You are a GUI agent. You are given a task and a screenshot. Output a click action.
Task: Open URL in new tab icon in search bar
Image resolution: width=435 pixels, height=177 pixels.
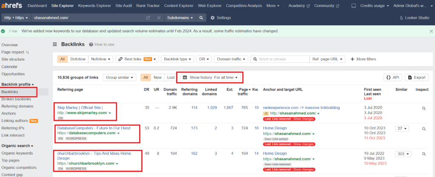(x=148, y=18)
